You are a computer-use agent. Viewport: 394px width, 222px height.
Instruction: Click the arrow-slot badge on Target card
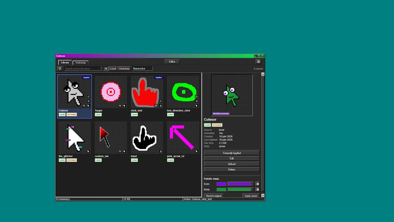(124, 106)
